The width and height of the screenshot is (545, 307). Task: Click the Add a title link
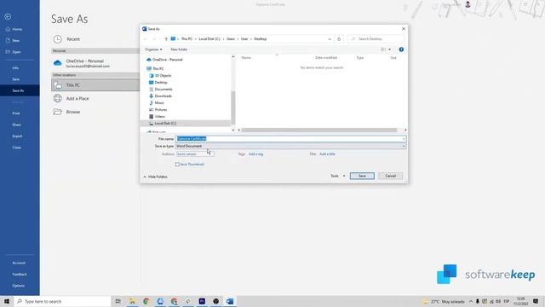pos(327,153)
